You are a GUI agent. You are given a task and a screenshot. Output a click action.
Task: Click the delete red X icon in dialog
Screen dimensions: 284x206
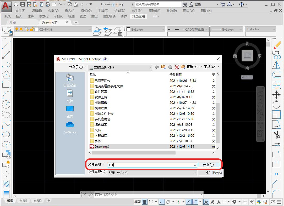177,67
